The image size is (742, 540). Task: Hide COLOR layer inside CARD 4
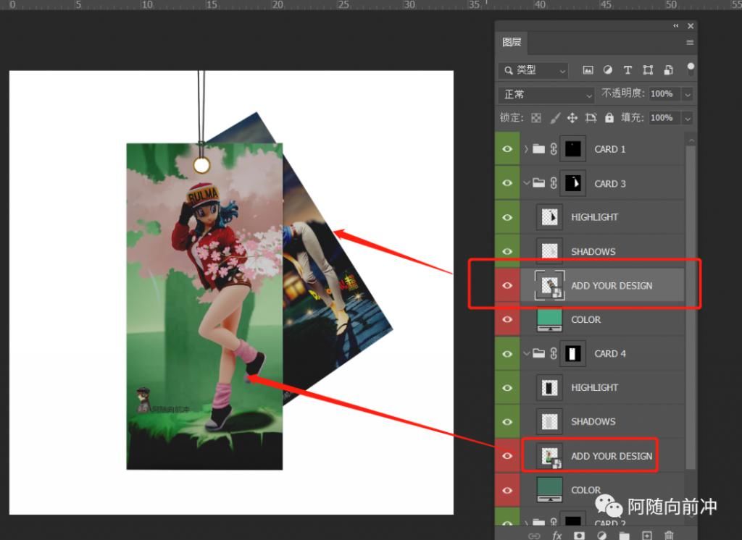click(x=507, y=490)
